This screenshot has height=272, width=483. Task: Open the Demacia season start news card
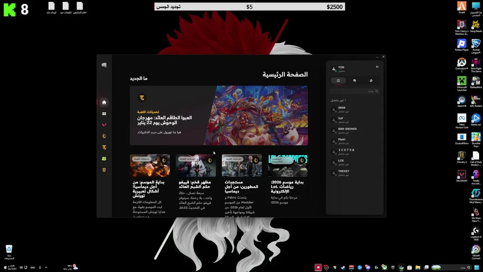(x=150, y=185)
